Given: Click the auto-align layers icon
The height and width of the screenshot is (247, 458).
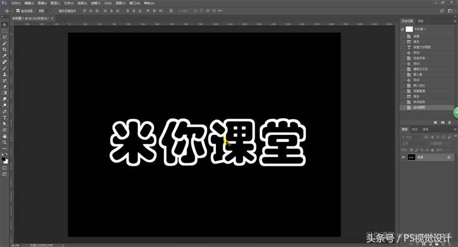Looking at the screenshot, I should [x=171, y=11].
